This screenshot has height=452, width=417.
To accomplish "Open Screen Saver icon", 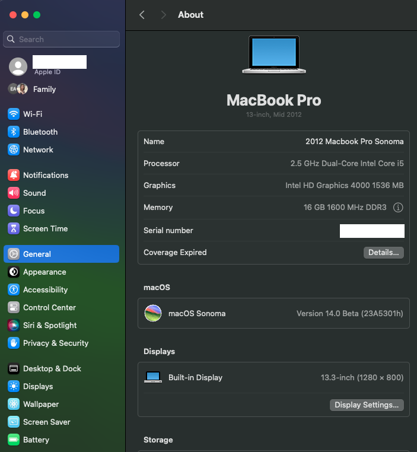I will click(14, 422).
